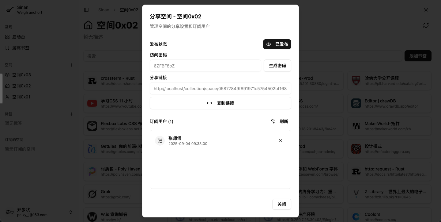Click the 设计模式 bookmark icon
This screenshot has width=441, height=222.
coord(356,149)
